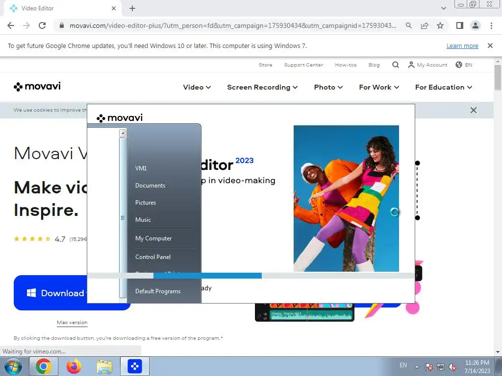Open Pictures from the Start menu
The width and height of the screenshot is (502, 376).
pyautogui.click(x=145, y=203)
